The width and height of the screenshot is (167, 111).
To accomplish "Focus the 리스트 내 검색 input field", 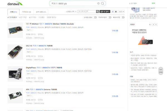I will tap(87, 11).
